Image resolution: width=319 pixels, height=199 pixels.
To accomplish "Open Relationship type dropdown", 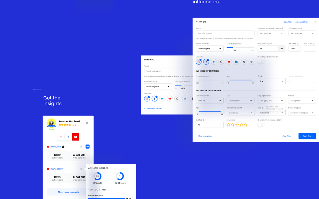I will (241, 113).
